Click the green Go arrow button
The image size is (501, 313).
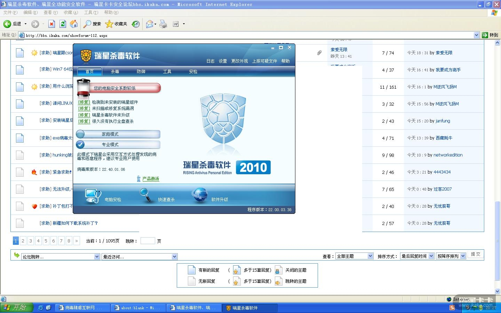click(x=485, y=35)
